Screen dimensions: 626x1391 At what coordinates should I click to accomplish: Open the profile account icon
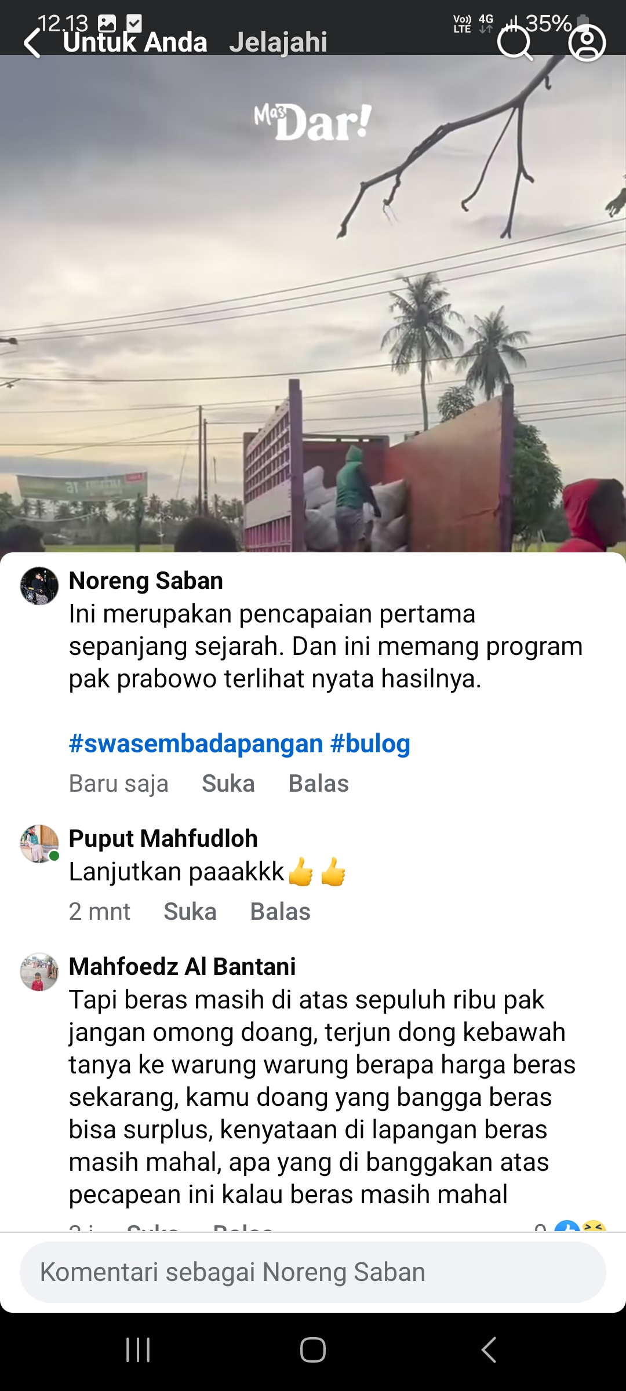587,43
